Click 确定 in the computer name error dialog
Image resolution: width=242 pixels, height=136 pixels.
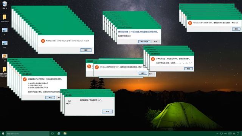click(189, 69)
